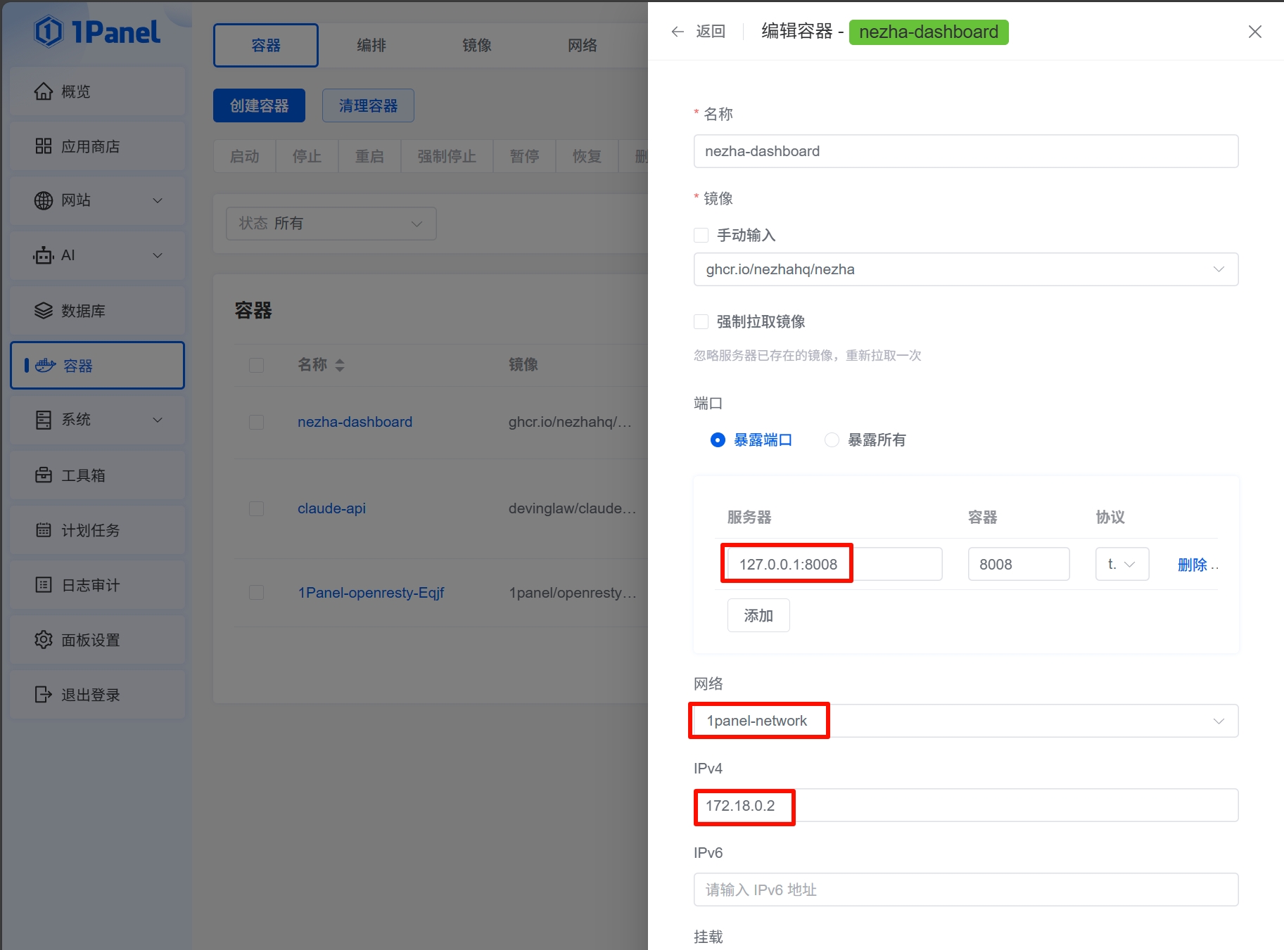1284x950 pixels.
Task: Focus the container port field 8008
Action: point(1019,564)
